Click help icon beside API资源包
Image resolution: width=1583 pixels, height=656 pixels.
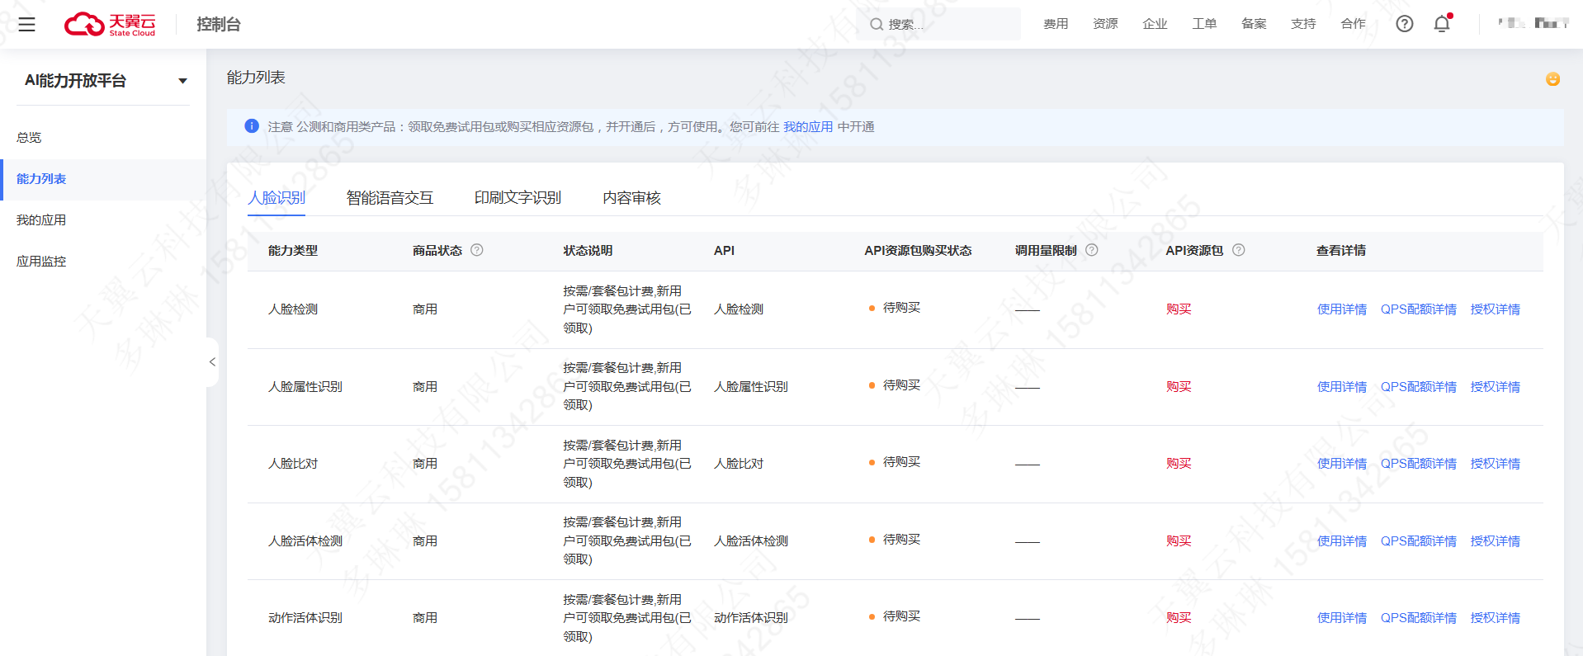[x=1239, y=250]
